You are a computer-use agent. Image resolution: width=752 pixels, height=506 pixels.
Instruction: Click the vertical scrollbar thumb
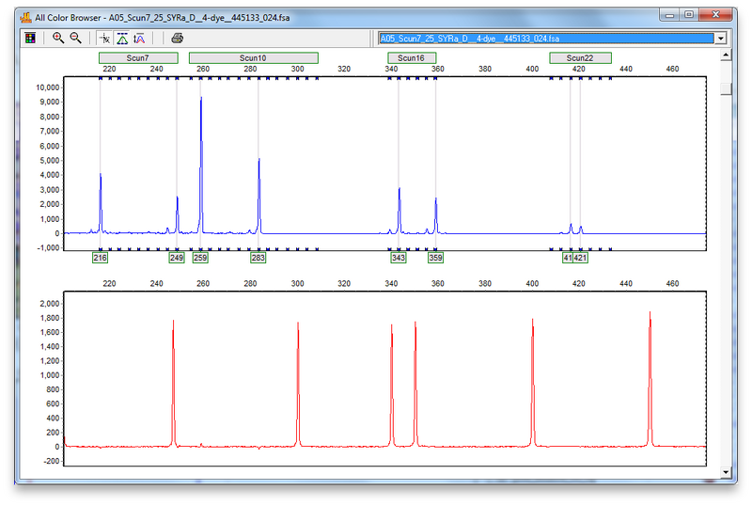coord(726,88)
